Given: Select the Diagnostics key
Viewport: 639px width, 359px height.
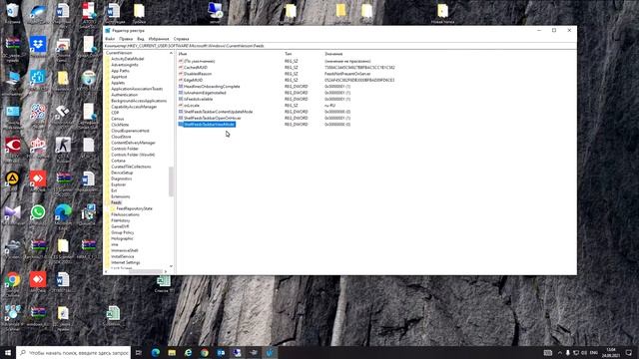Looking at the screenshot, I should tap(121, 179).
